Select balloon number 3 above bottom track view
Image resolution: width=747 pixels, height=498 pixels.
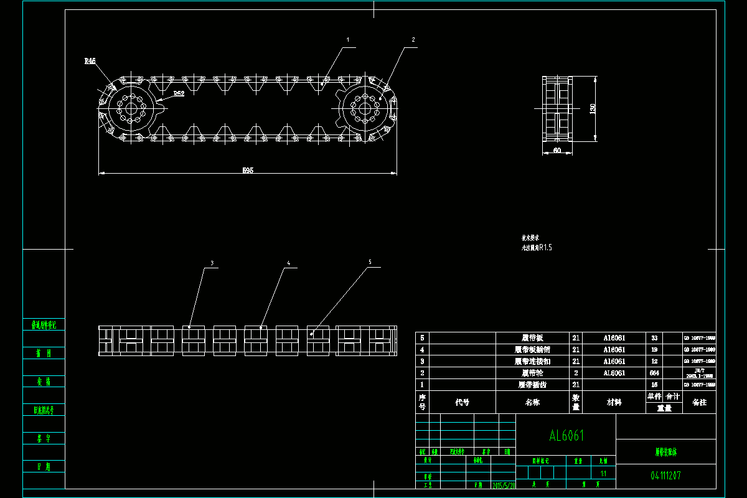click(212, 263)
